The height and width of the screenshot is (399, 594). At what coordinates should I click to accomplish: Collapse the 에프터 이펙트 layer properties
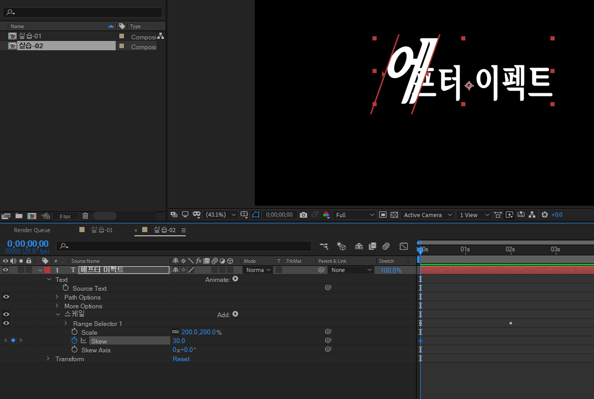click(40, 270)
